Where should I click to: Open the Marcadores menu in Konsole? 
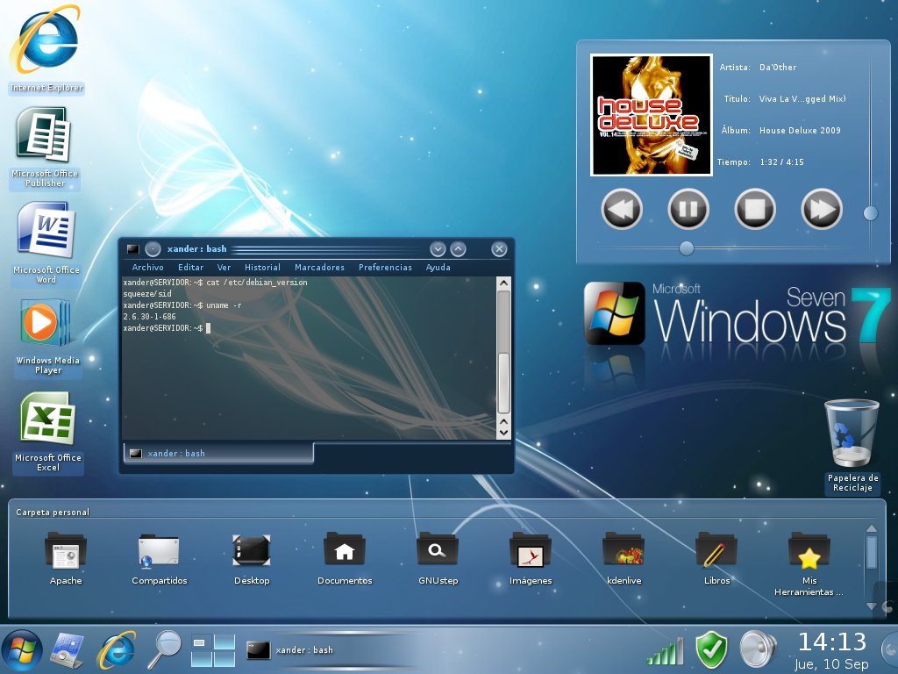click(x=319, y=267)
